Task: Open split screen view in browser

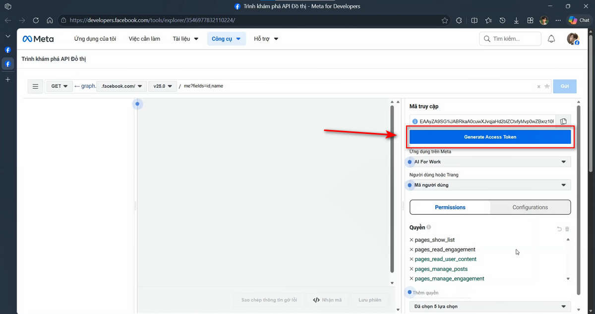Action: (474, 20)
